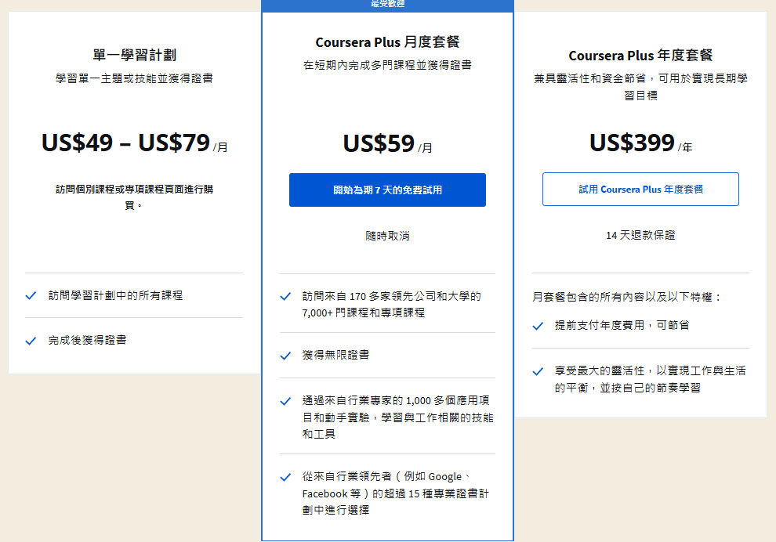Select the 單一學習計劃 heading
Image resolution: width=776 pixels, height=542 pixels.
click(134, 55)
